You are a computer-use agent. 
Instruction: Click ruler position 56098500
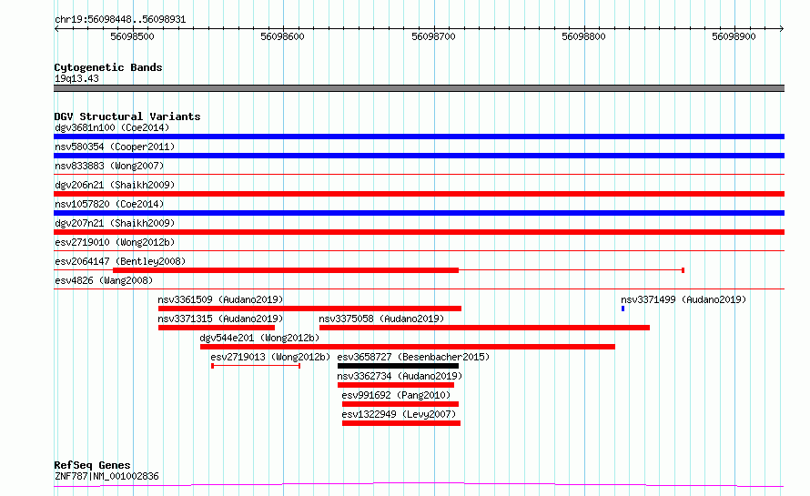[132, 36]
